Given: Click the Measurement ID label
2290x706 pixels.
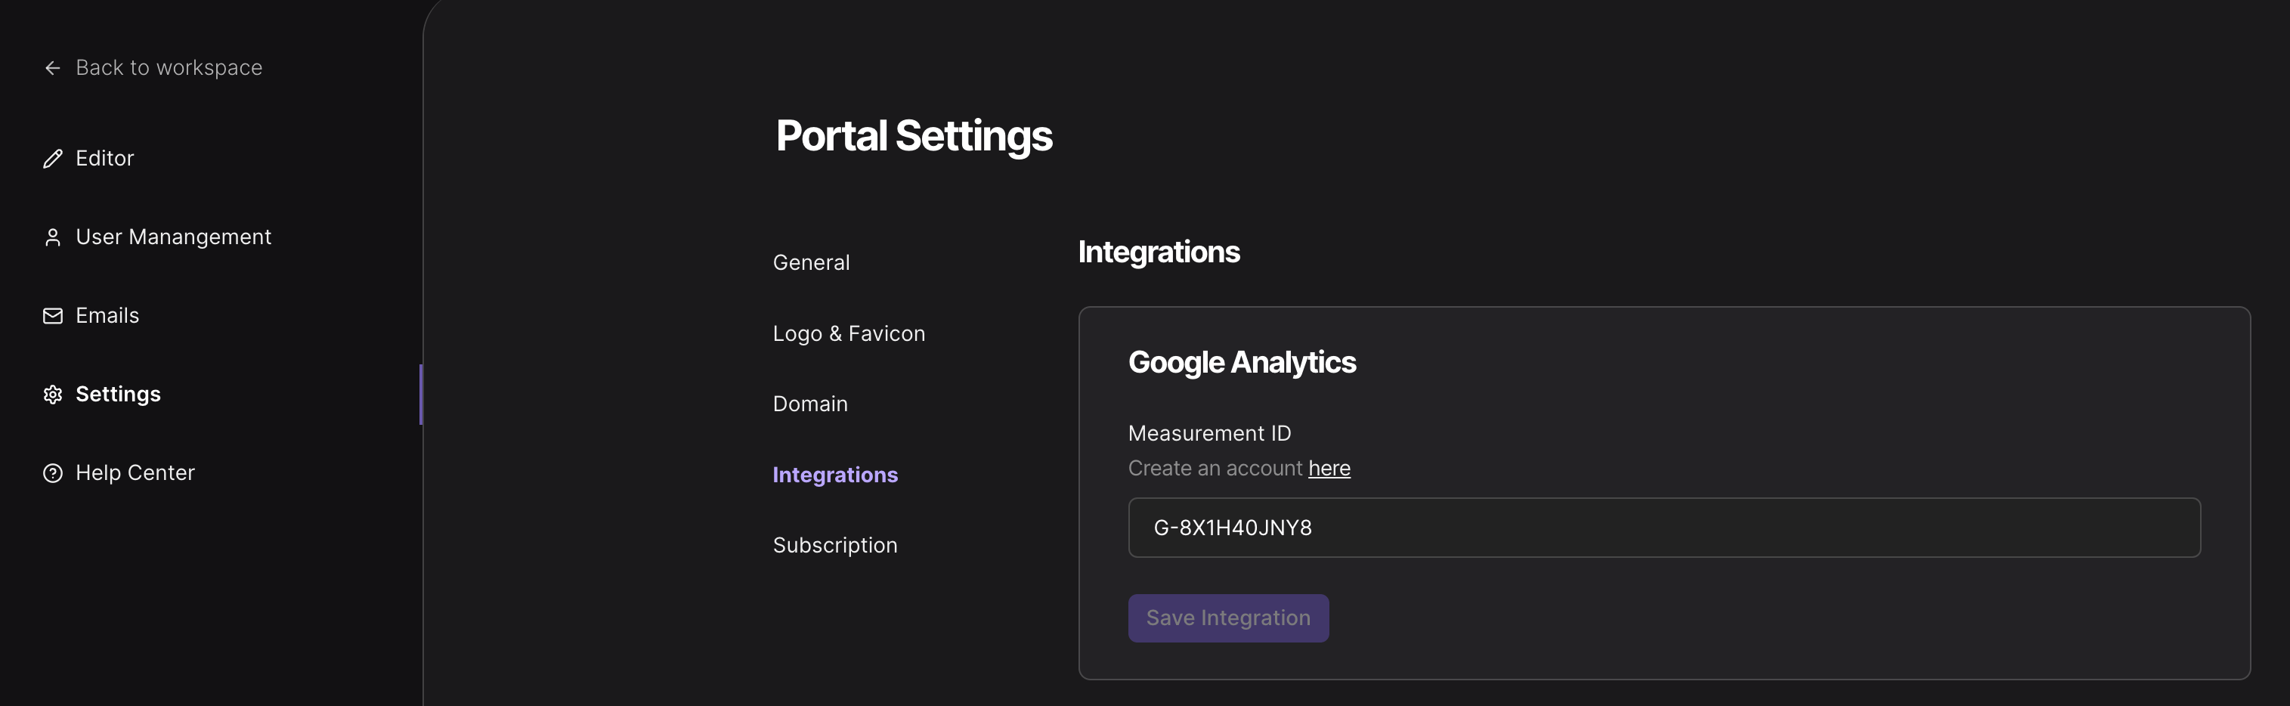Looking at the screenshot, I should (1209, 433).
